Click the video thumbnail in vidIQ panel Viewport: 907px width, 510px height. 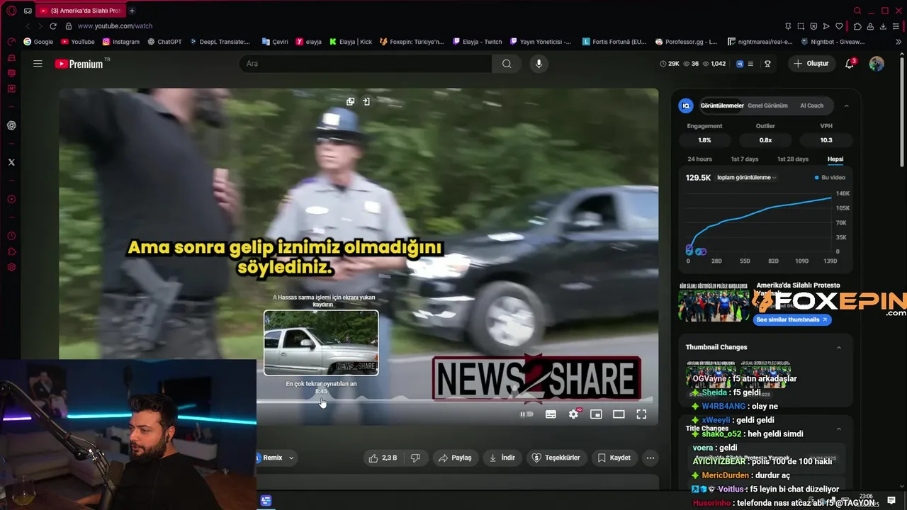pos(714,302)
